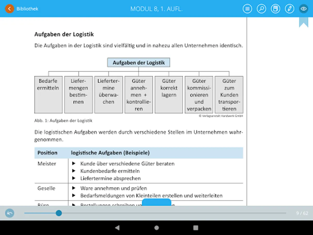Click the Kundenbedarfe ermitteln bullet
This screenshot has height=235, width=313.
pos(110,171)
